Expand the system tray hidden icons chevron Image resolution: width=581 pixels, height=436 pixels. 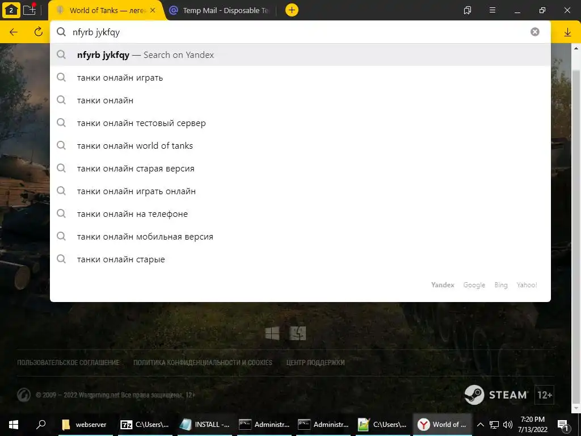(480, 425)
